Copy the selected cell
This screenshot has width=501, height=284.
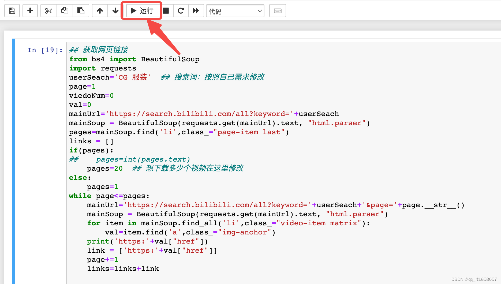pyautogui.click(x=65, y=11)
